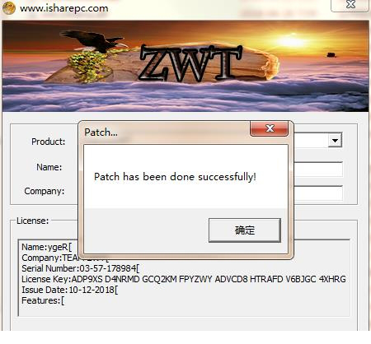Click the www.isharepc.com window title text
Viewport: 371px width, 344px height.
[64, 8]
